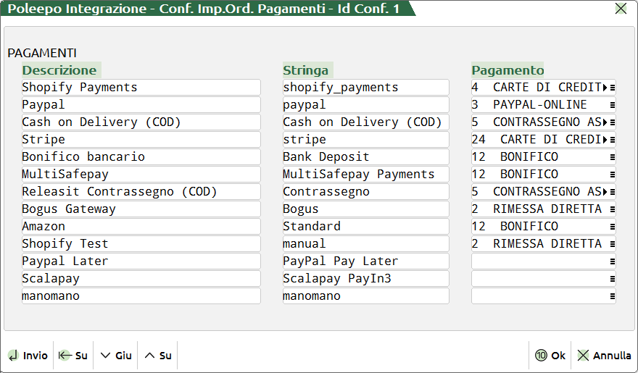Expand Bonifico bancario payment selector
Viewport: 638px width, 373px height.
click(612, 157)
